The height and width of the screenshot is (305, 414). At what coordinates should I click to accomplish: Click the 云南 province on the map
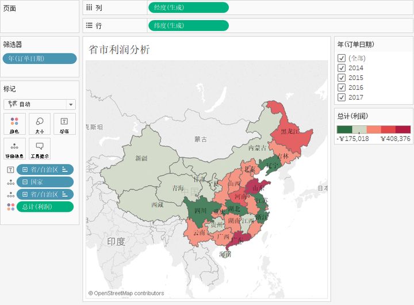[199, 232]
